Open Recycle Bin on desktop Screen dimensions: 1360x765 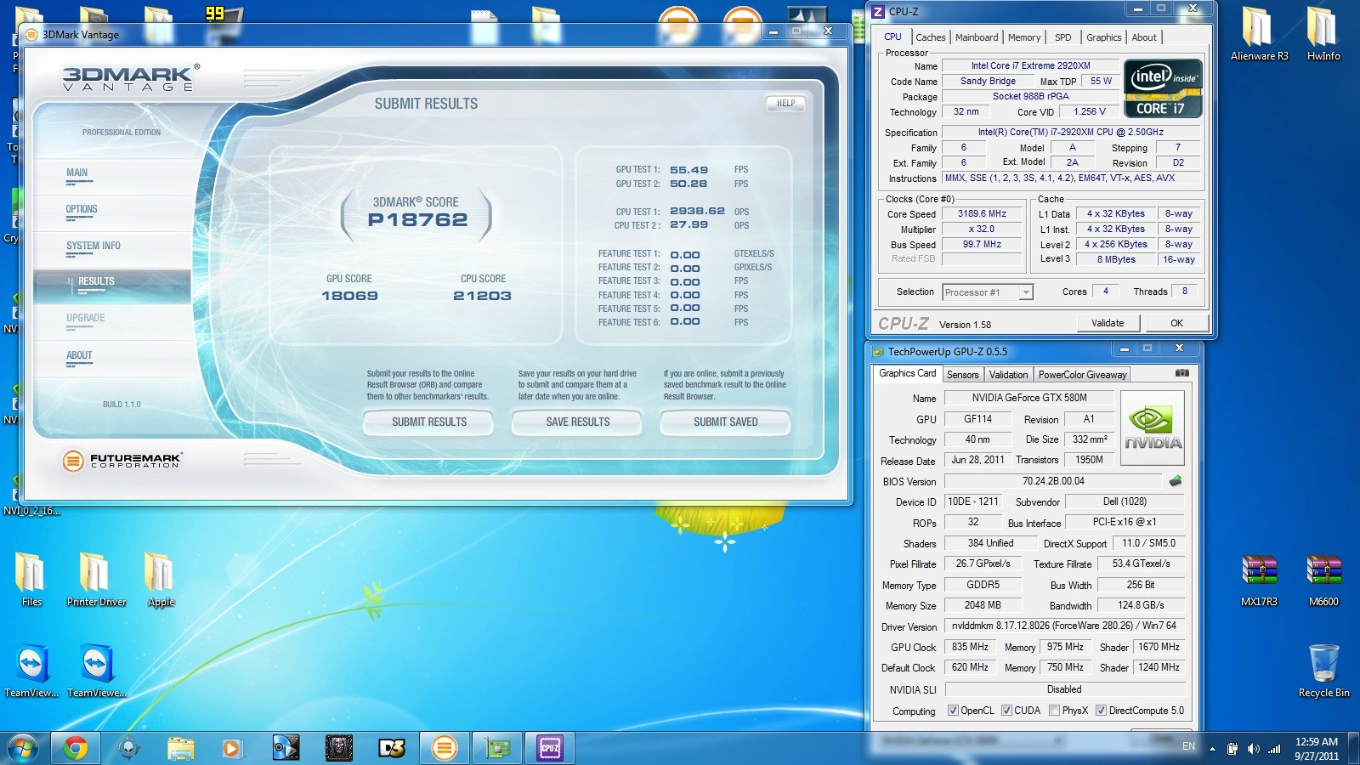[1323, 671]
